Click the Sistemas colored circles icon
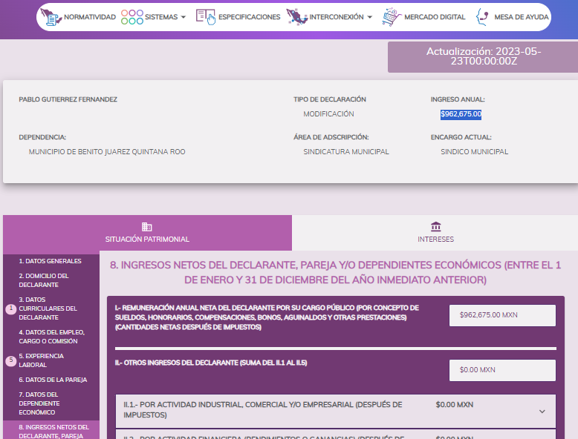 (x=131, y=17)
